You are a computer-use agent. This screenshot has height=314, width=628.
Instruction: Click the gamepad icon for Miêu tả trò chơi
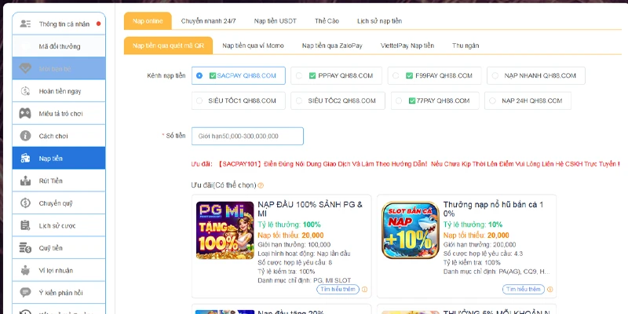point(25,113)
